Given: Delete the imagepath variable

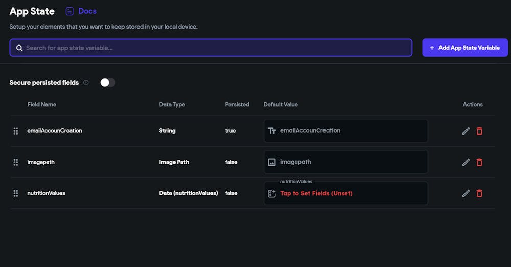Looking at the screenshot, I should tap(479, 162).
